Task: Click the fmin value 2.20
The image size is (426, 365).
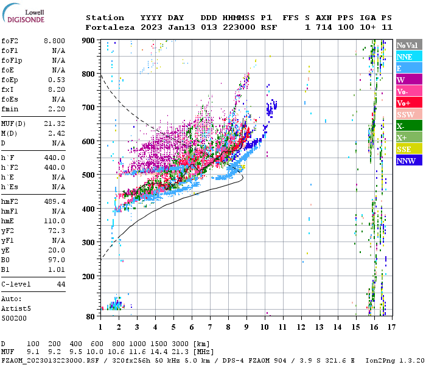Action: click(x=57, y=109)
